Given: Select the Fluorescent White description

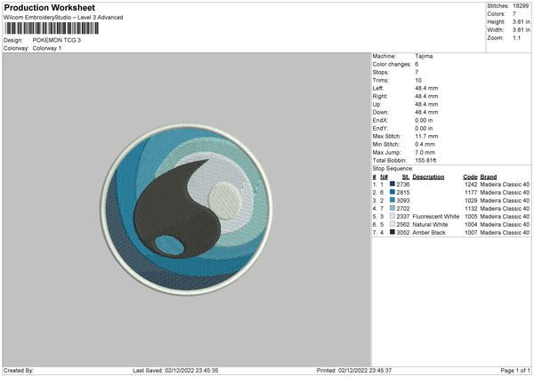Looking at the screenshot, I should (x=435, y=216).
